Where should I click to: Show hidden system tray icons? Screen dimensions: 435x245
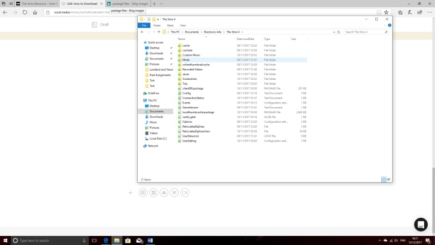click(379, 241)
